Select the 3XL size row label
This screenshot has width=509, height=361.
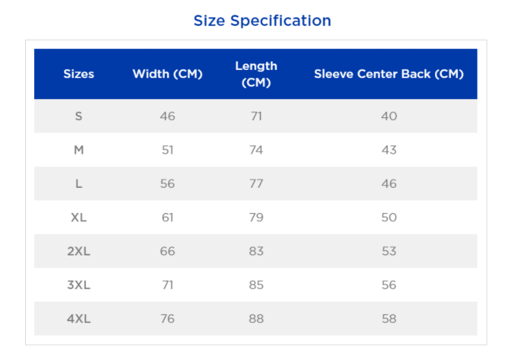point(79,285)
